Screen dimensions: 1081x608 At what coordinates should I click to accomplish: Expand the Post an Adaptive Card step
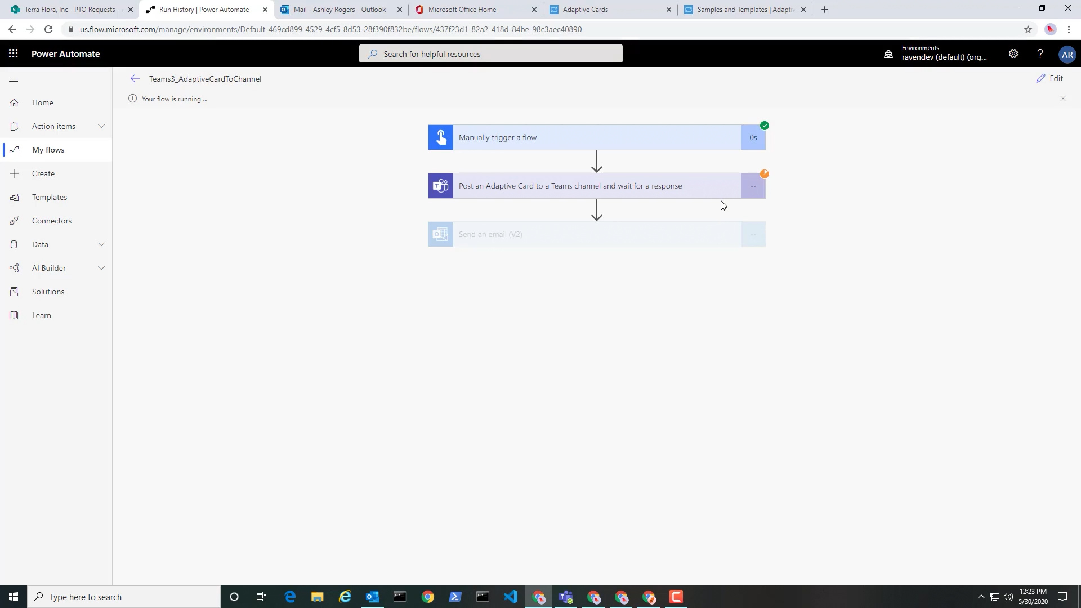tap(597, 186)
